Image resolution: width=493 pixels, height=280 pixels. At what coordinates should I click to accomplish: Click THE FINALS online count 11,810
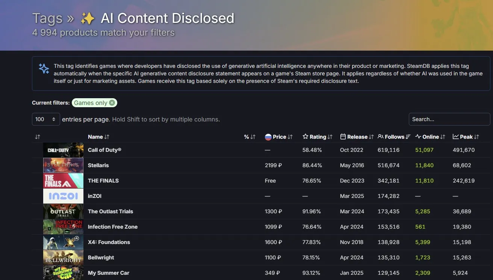point(424,181)
